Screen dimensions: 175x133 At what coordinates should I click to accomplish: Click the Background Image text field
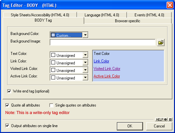[103, 42]
